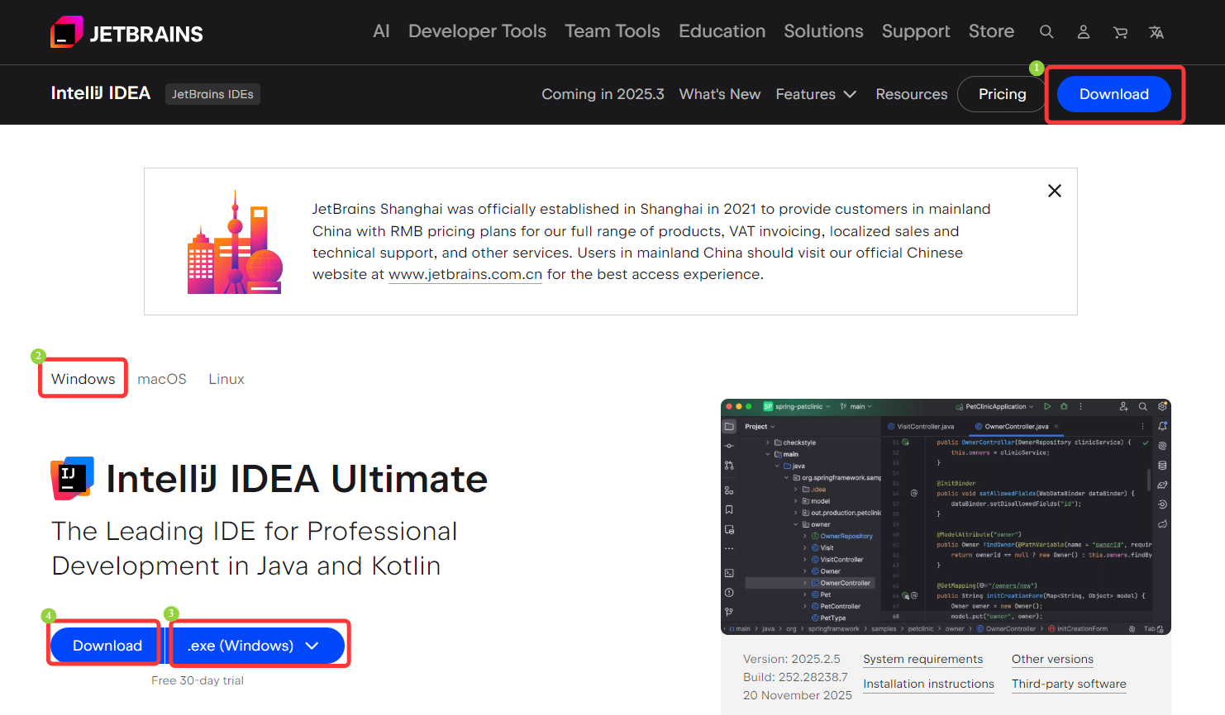This screenshot has width=1225, height=715.
Task: Open the What's New page
Action: click(x=720, y=94)
